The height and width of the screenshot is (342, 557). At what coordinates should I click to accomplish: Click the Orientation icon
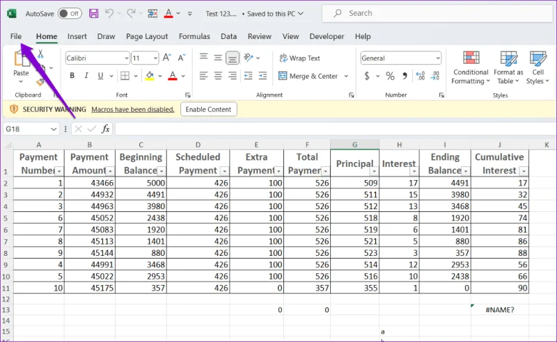[x=249, y=57]
